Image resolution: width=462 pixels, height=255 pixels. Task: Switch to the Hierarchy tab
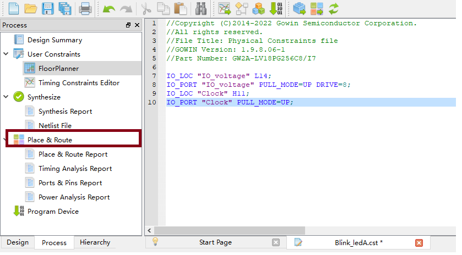pos(95,242)
